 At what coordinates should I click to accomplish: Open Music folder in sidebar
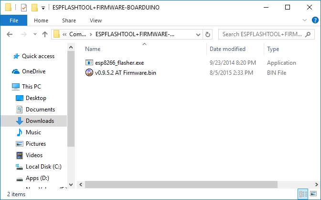point(33,132)
